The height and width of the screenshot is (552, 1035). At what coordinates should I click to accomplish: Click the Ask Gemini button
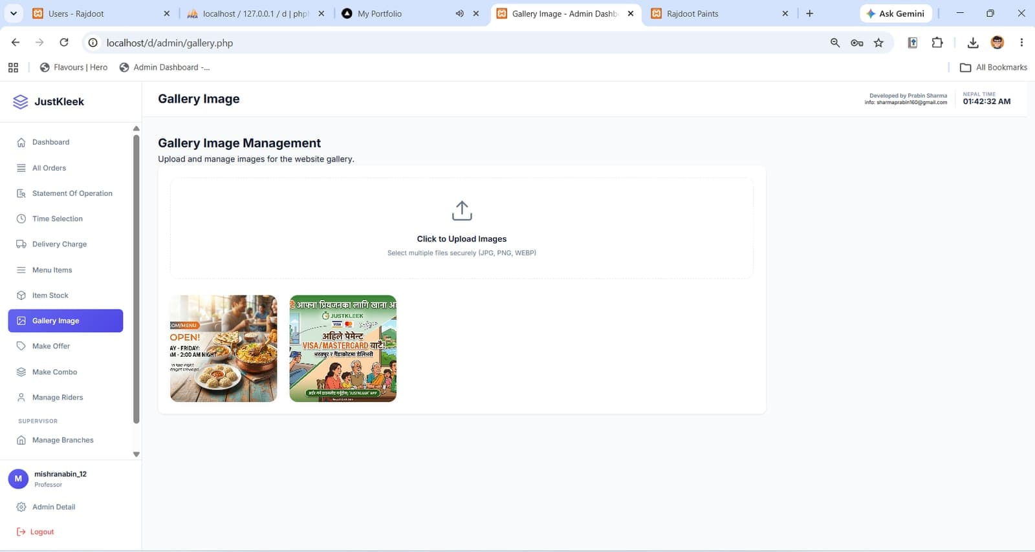pos(896,14)
